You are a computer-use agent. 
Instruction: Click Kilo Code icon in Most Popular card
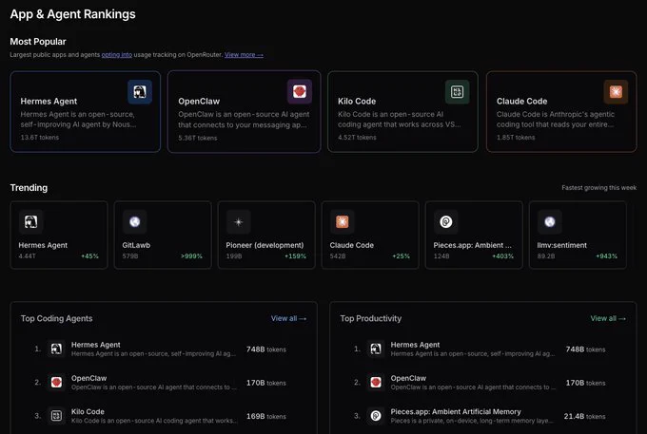458,91
